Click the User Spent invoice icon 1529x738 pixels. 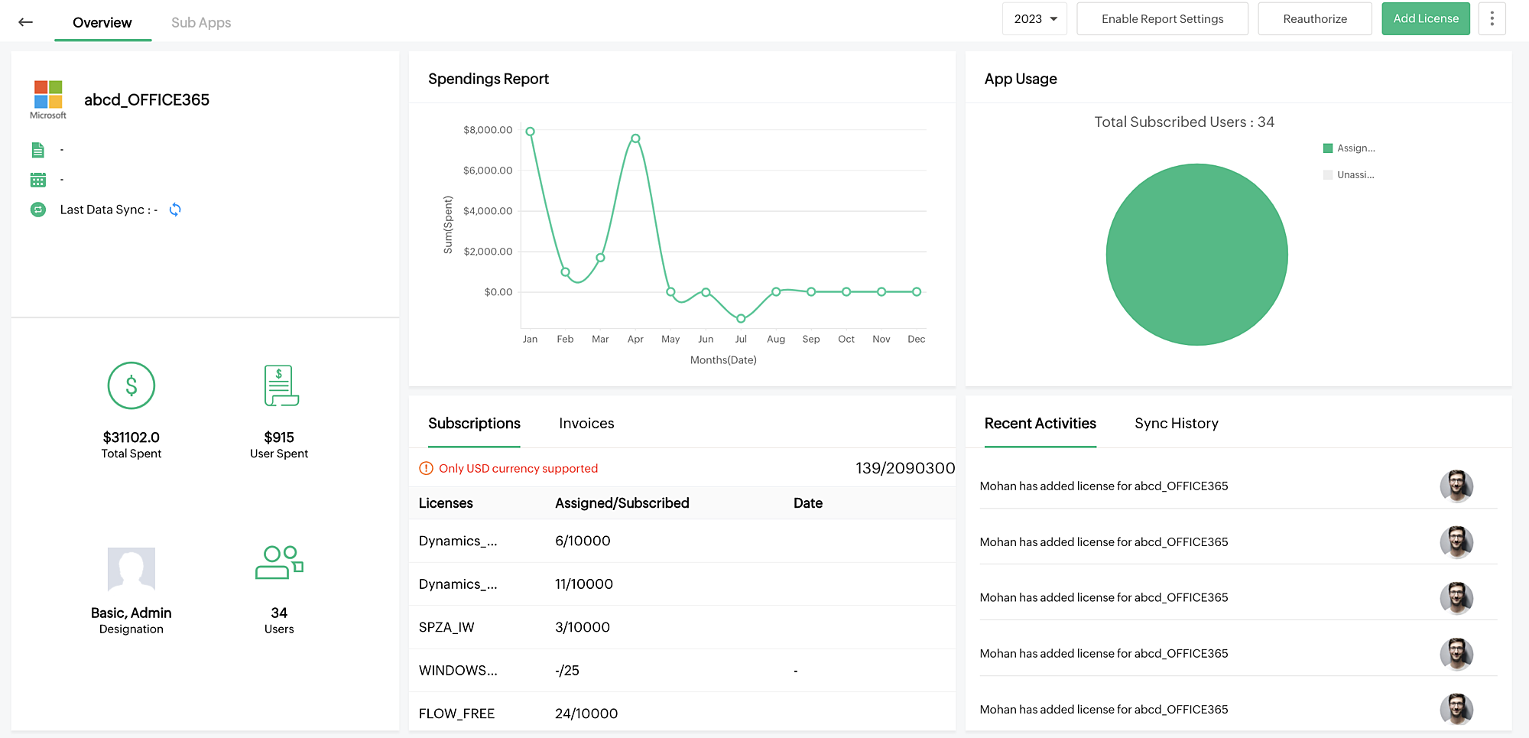(280, 385)
